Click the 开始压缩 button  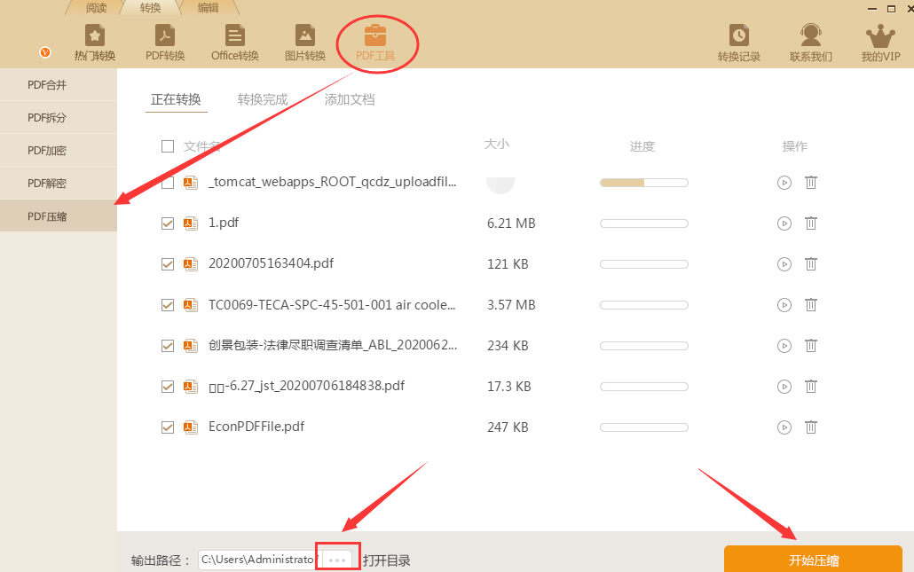[813, 560]
